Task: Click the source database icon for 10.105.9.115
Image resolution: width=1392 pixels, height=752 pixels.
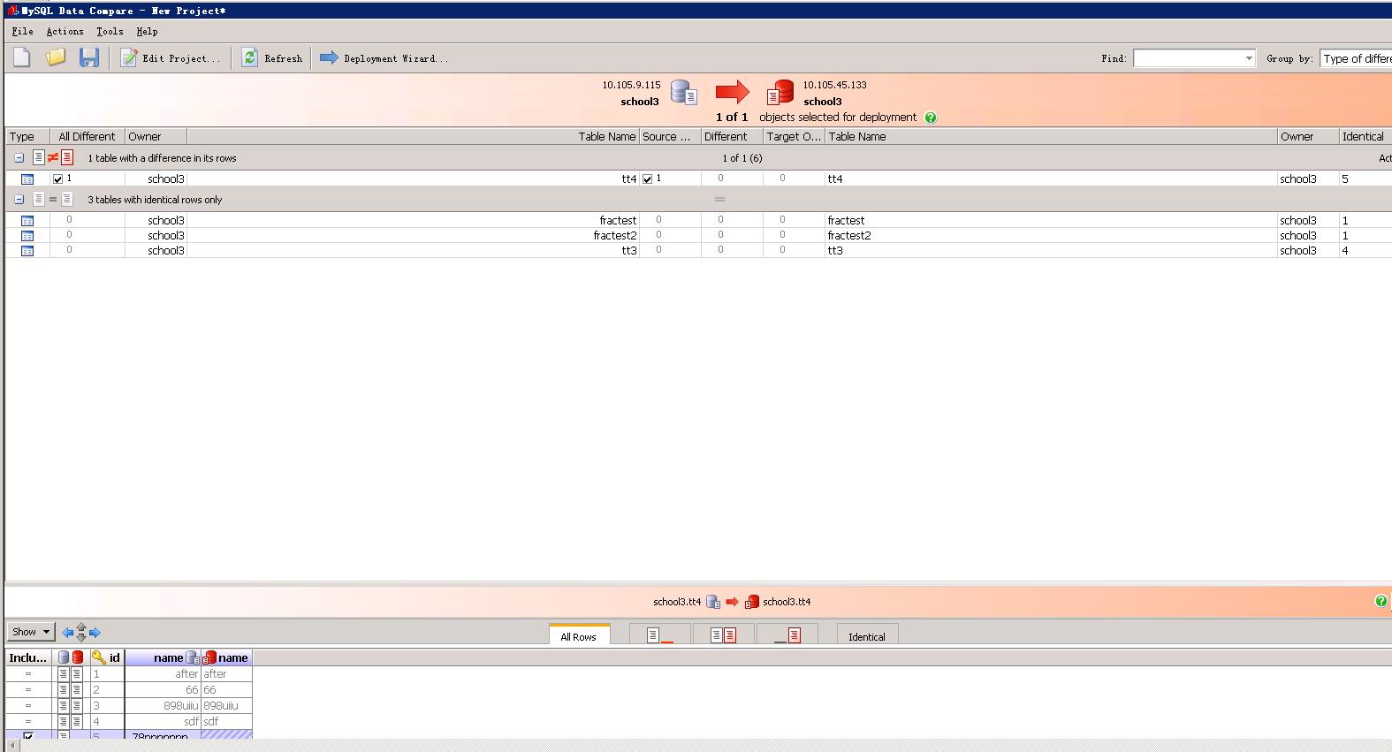Action: (683, 92)
